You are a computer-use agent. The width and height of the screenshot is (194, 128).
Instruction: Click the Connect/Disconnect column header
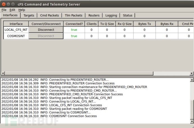pos(46,24)
